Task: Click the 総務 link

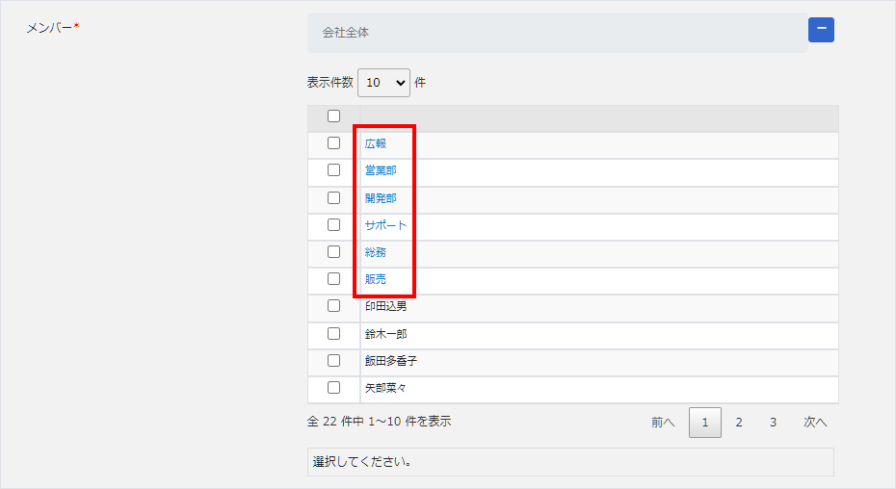Action: (375, 252)
